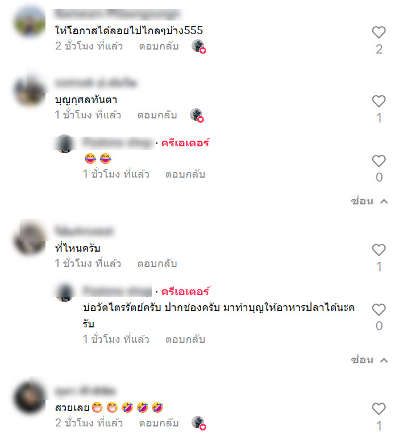Click creator-liked badge on "บุญกุศลทันตา" comment
The width and height of the screenshot is (395, 439).
[197, 115]
